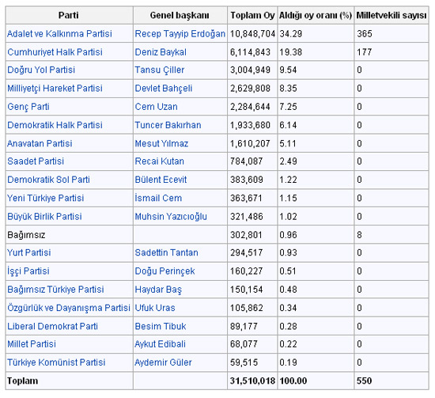Click the Recep Tayyip Erdoğan link
435x398 pixels.
(180, 33)
